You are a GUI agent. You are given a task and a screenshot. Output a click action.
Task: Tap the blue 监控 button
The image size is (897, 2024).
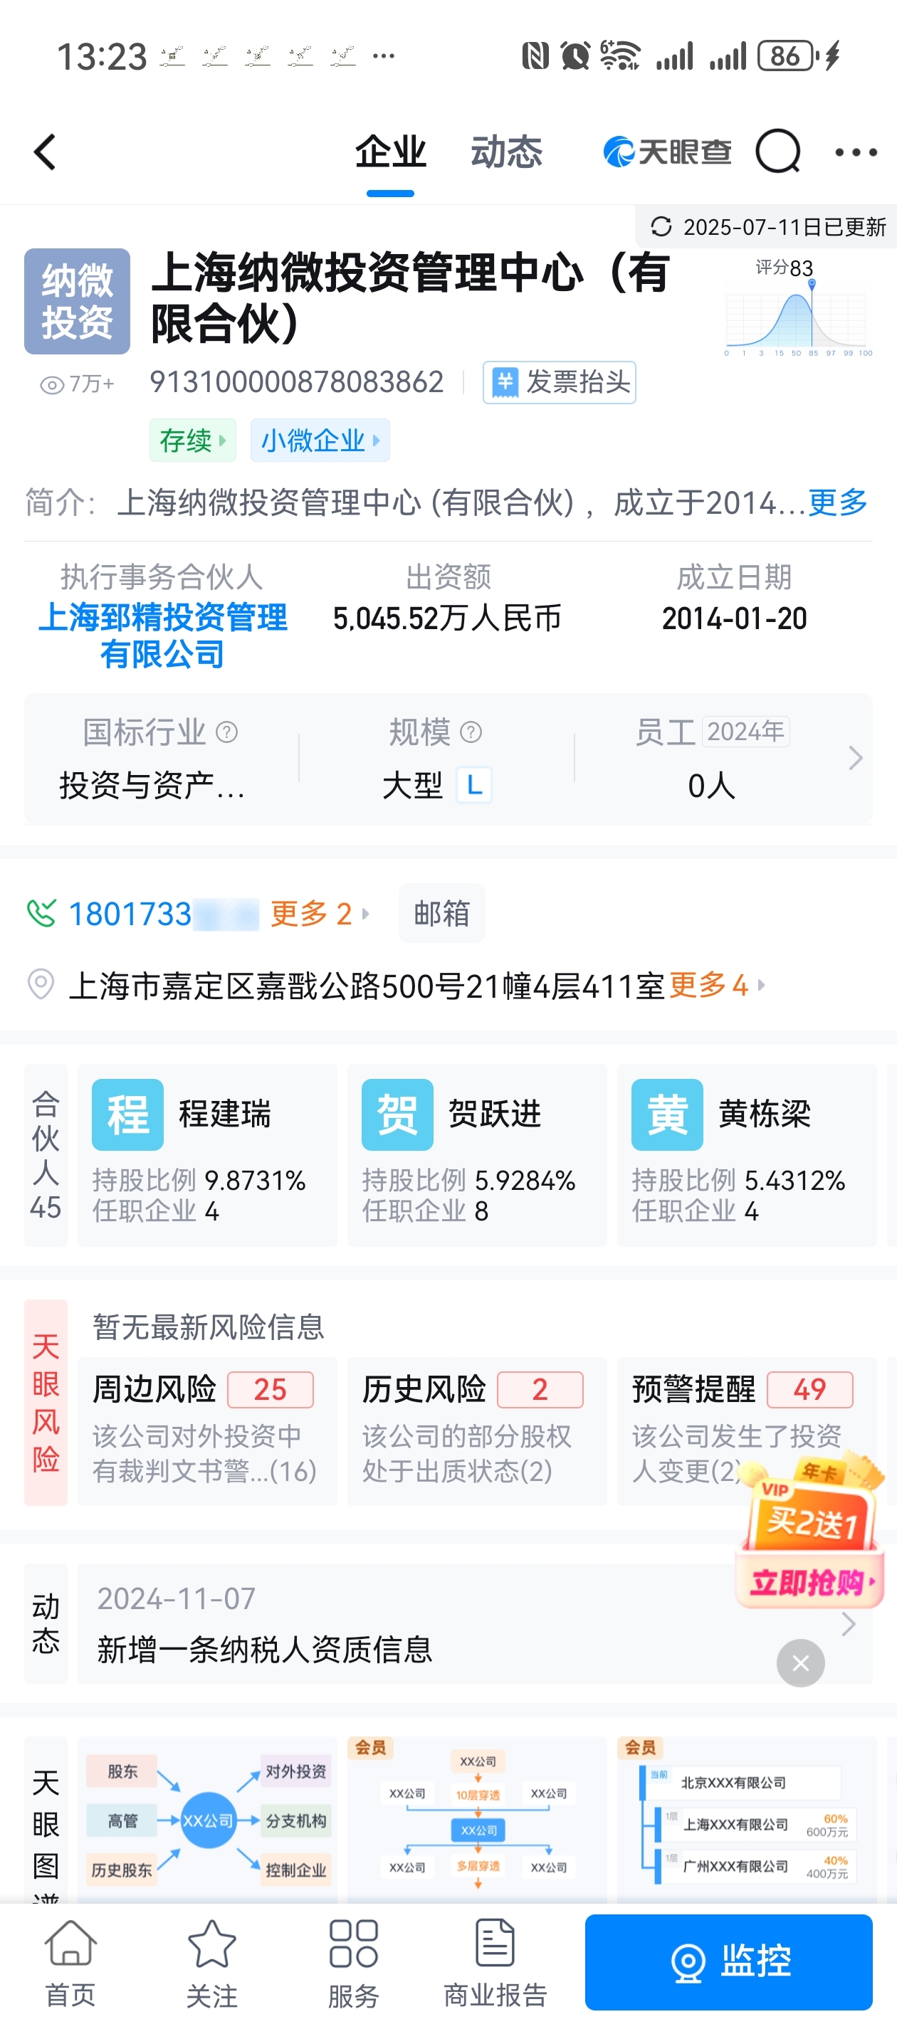click(729, 1962)
